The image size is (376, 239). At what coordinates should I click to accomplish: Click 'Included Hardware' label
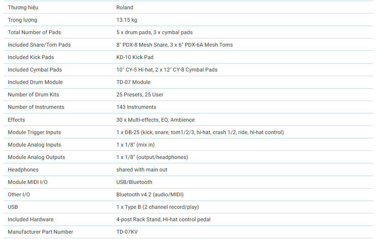[31, 220]
